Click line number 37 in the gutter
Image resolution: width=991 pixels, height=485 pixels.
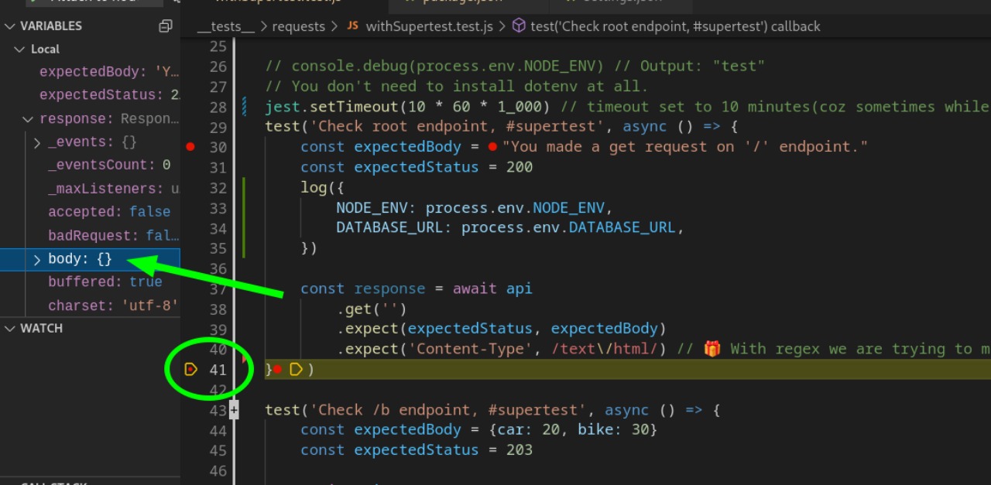tap(218, 289)
